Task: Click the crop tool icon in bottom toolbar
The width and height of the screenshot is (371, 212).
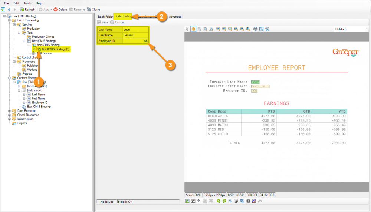Action: [242, 201]
